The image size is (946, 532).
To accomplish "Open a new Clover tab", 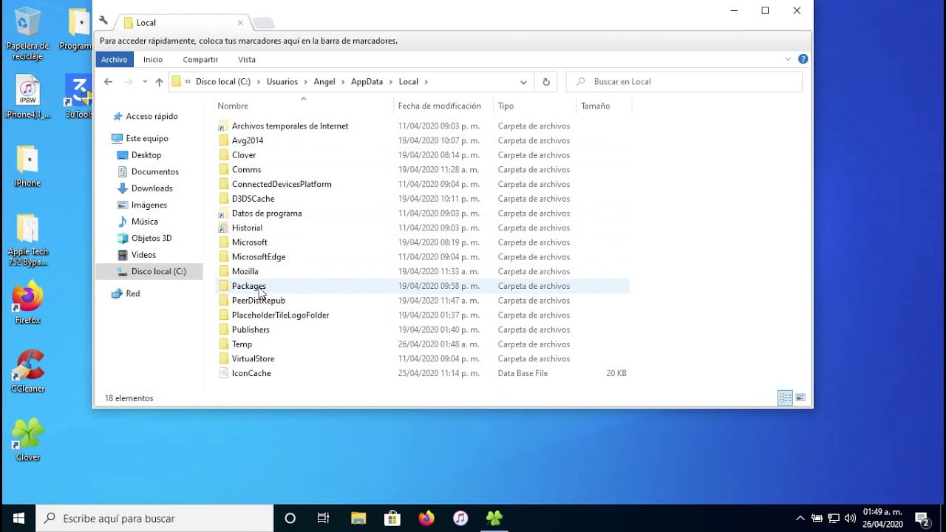I will 264,23.
